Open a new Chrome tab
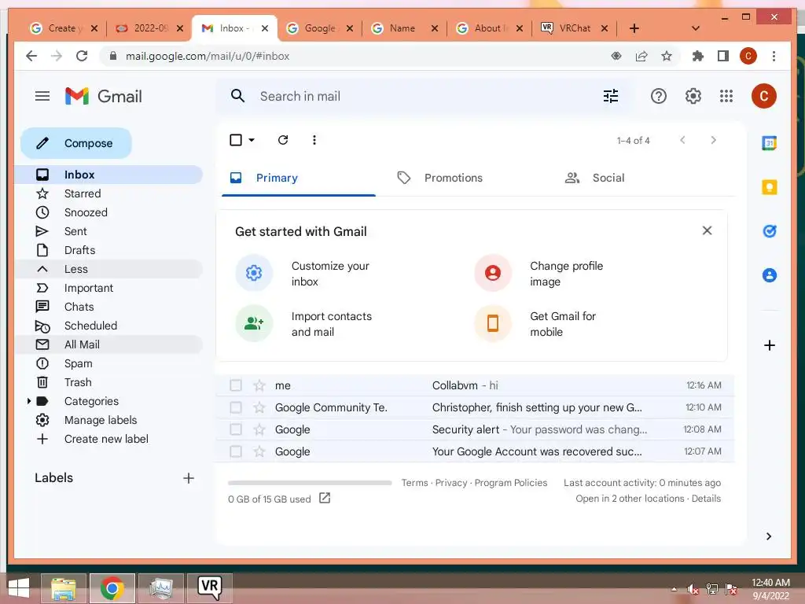Screen dimensions: 805x604 [634, 28]
